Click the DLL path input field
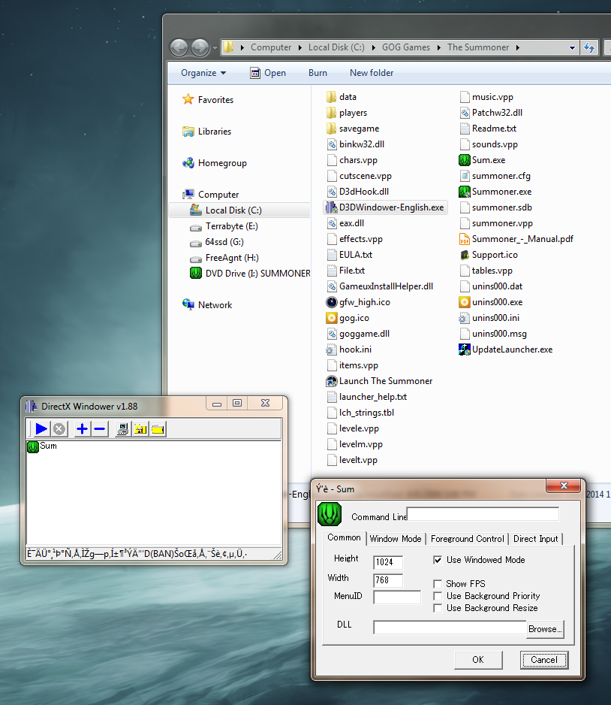The image size is (611, 705). [x=450, y=628]
